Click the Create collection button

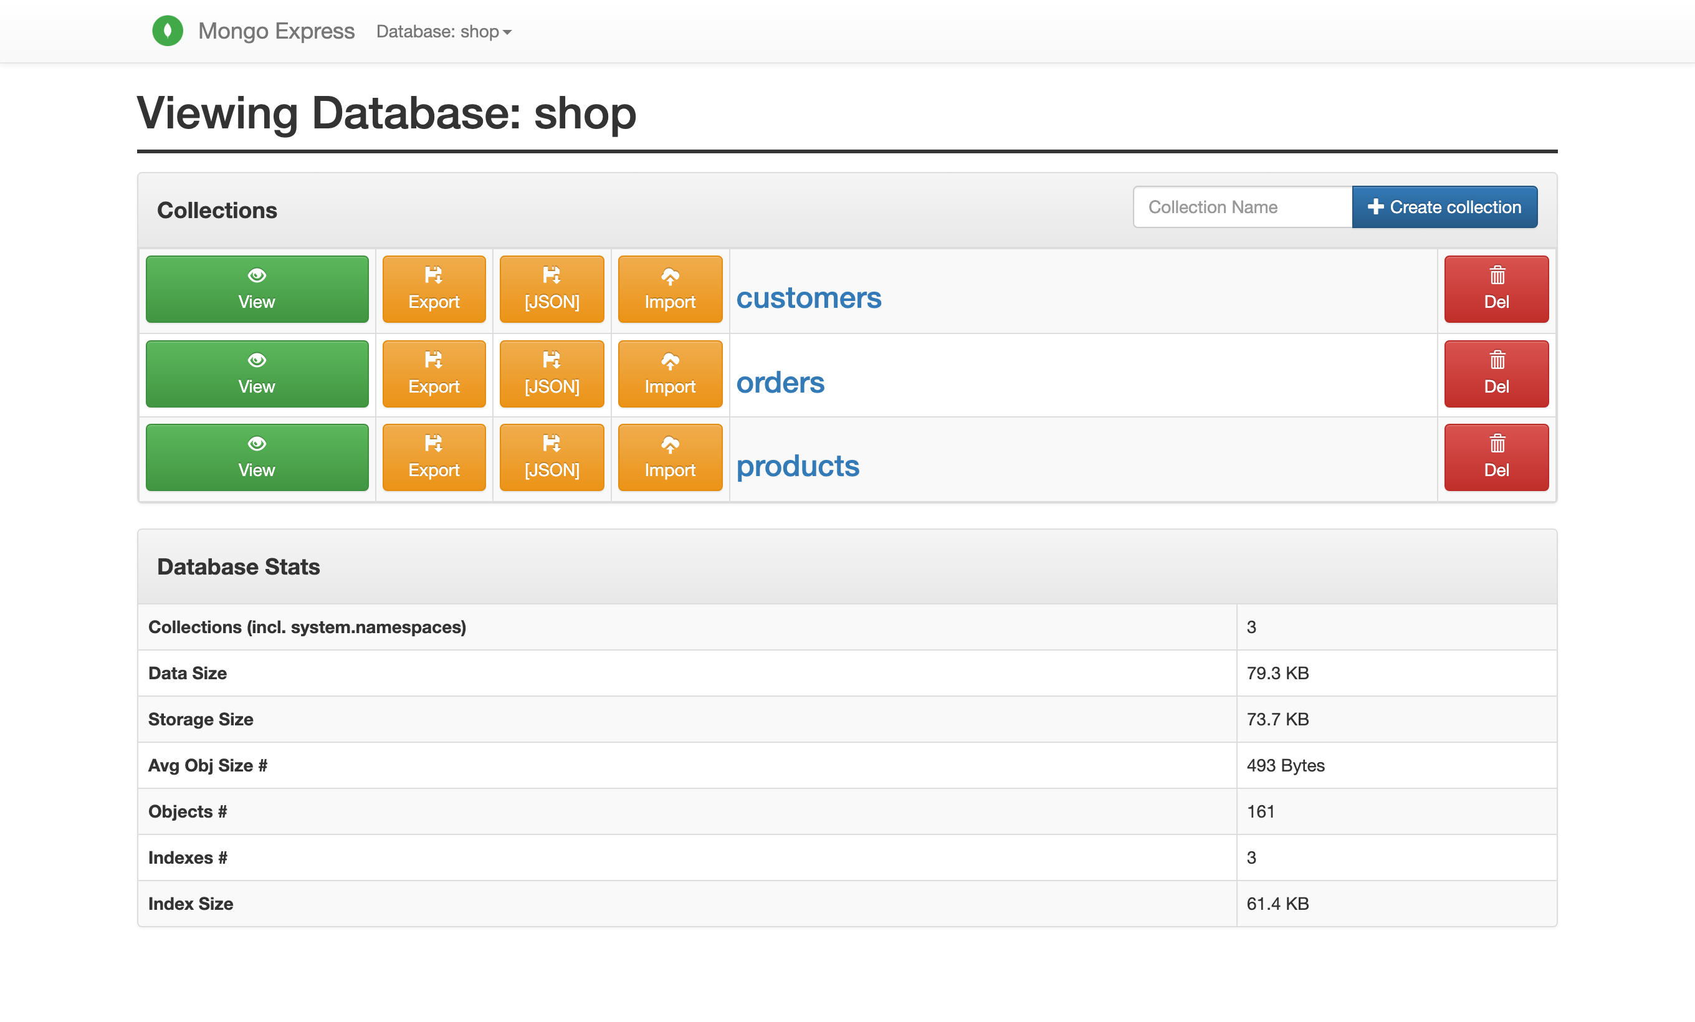(x=1444, y=207)
